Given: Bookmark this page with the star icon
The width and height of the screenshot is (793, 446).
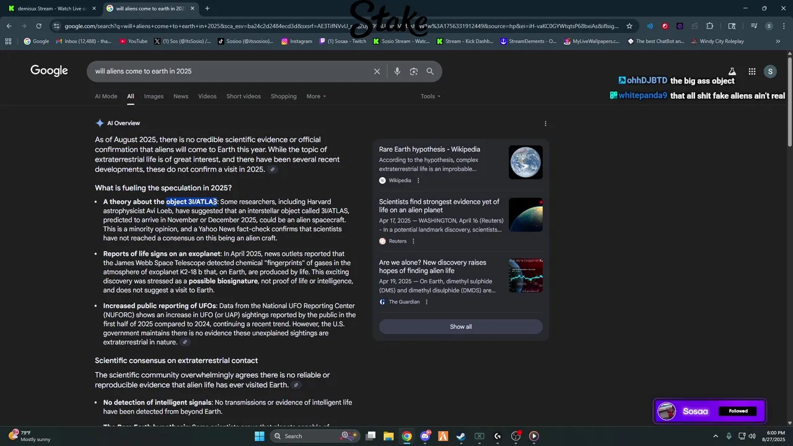Looking at the screenshot, I should [629, 26].
